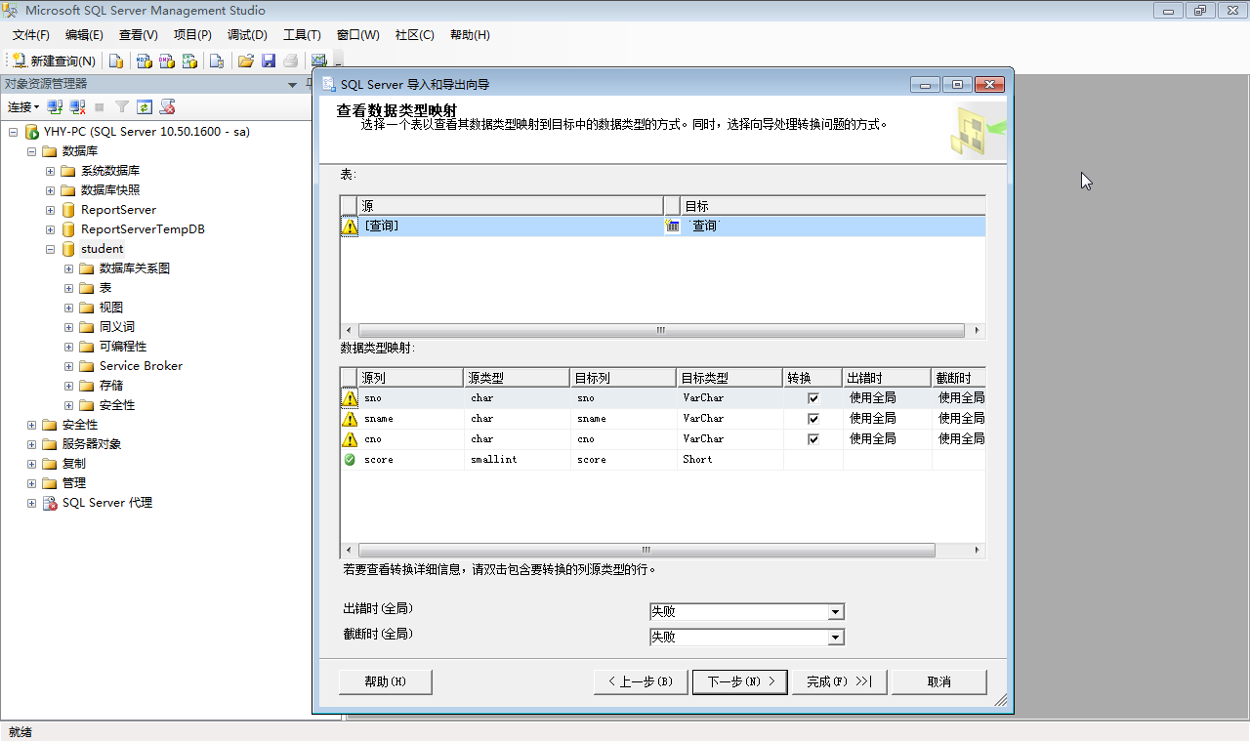The image size is (1250, 742).
Task: Click the Refresh icon in Object Explorer
Action: (145, 106)
